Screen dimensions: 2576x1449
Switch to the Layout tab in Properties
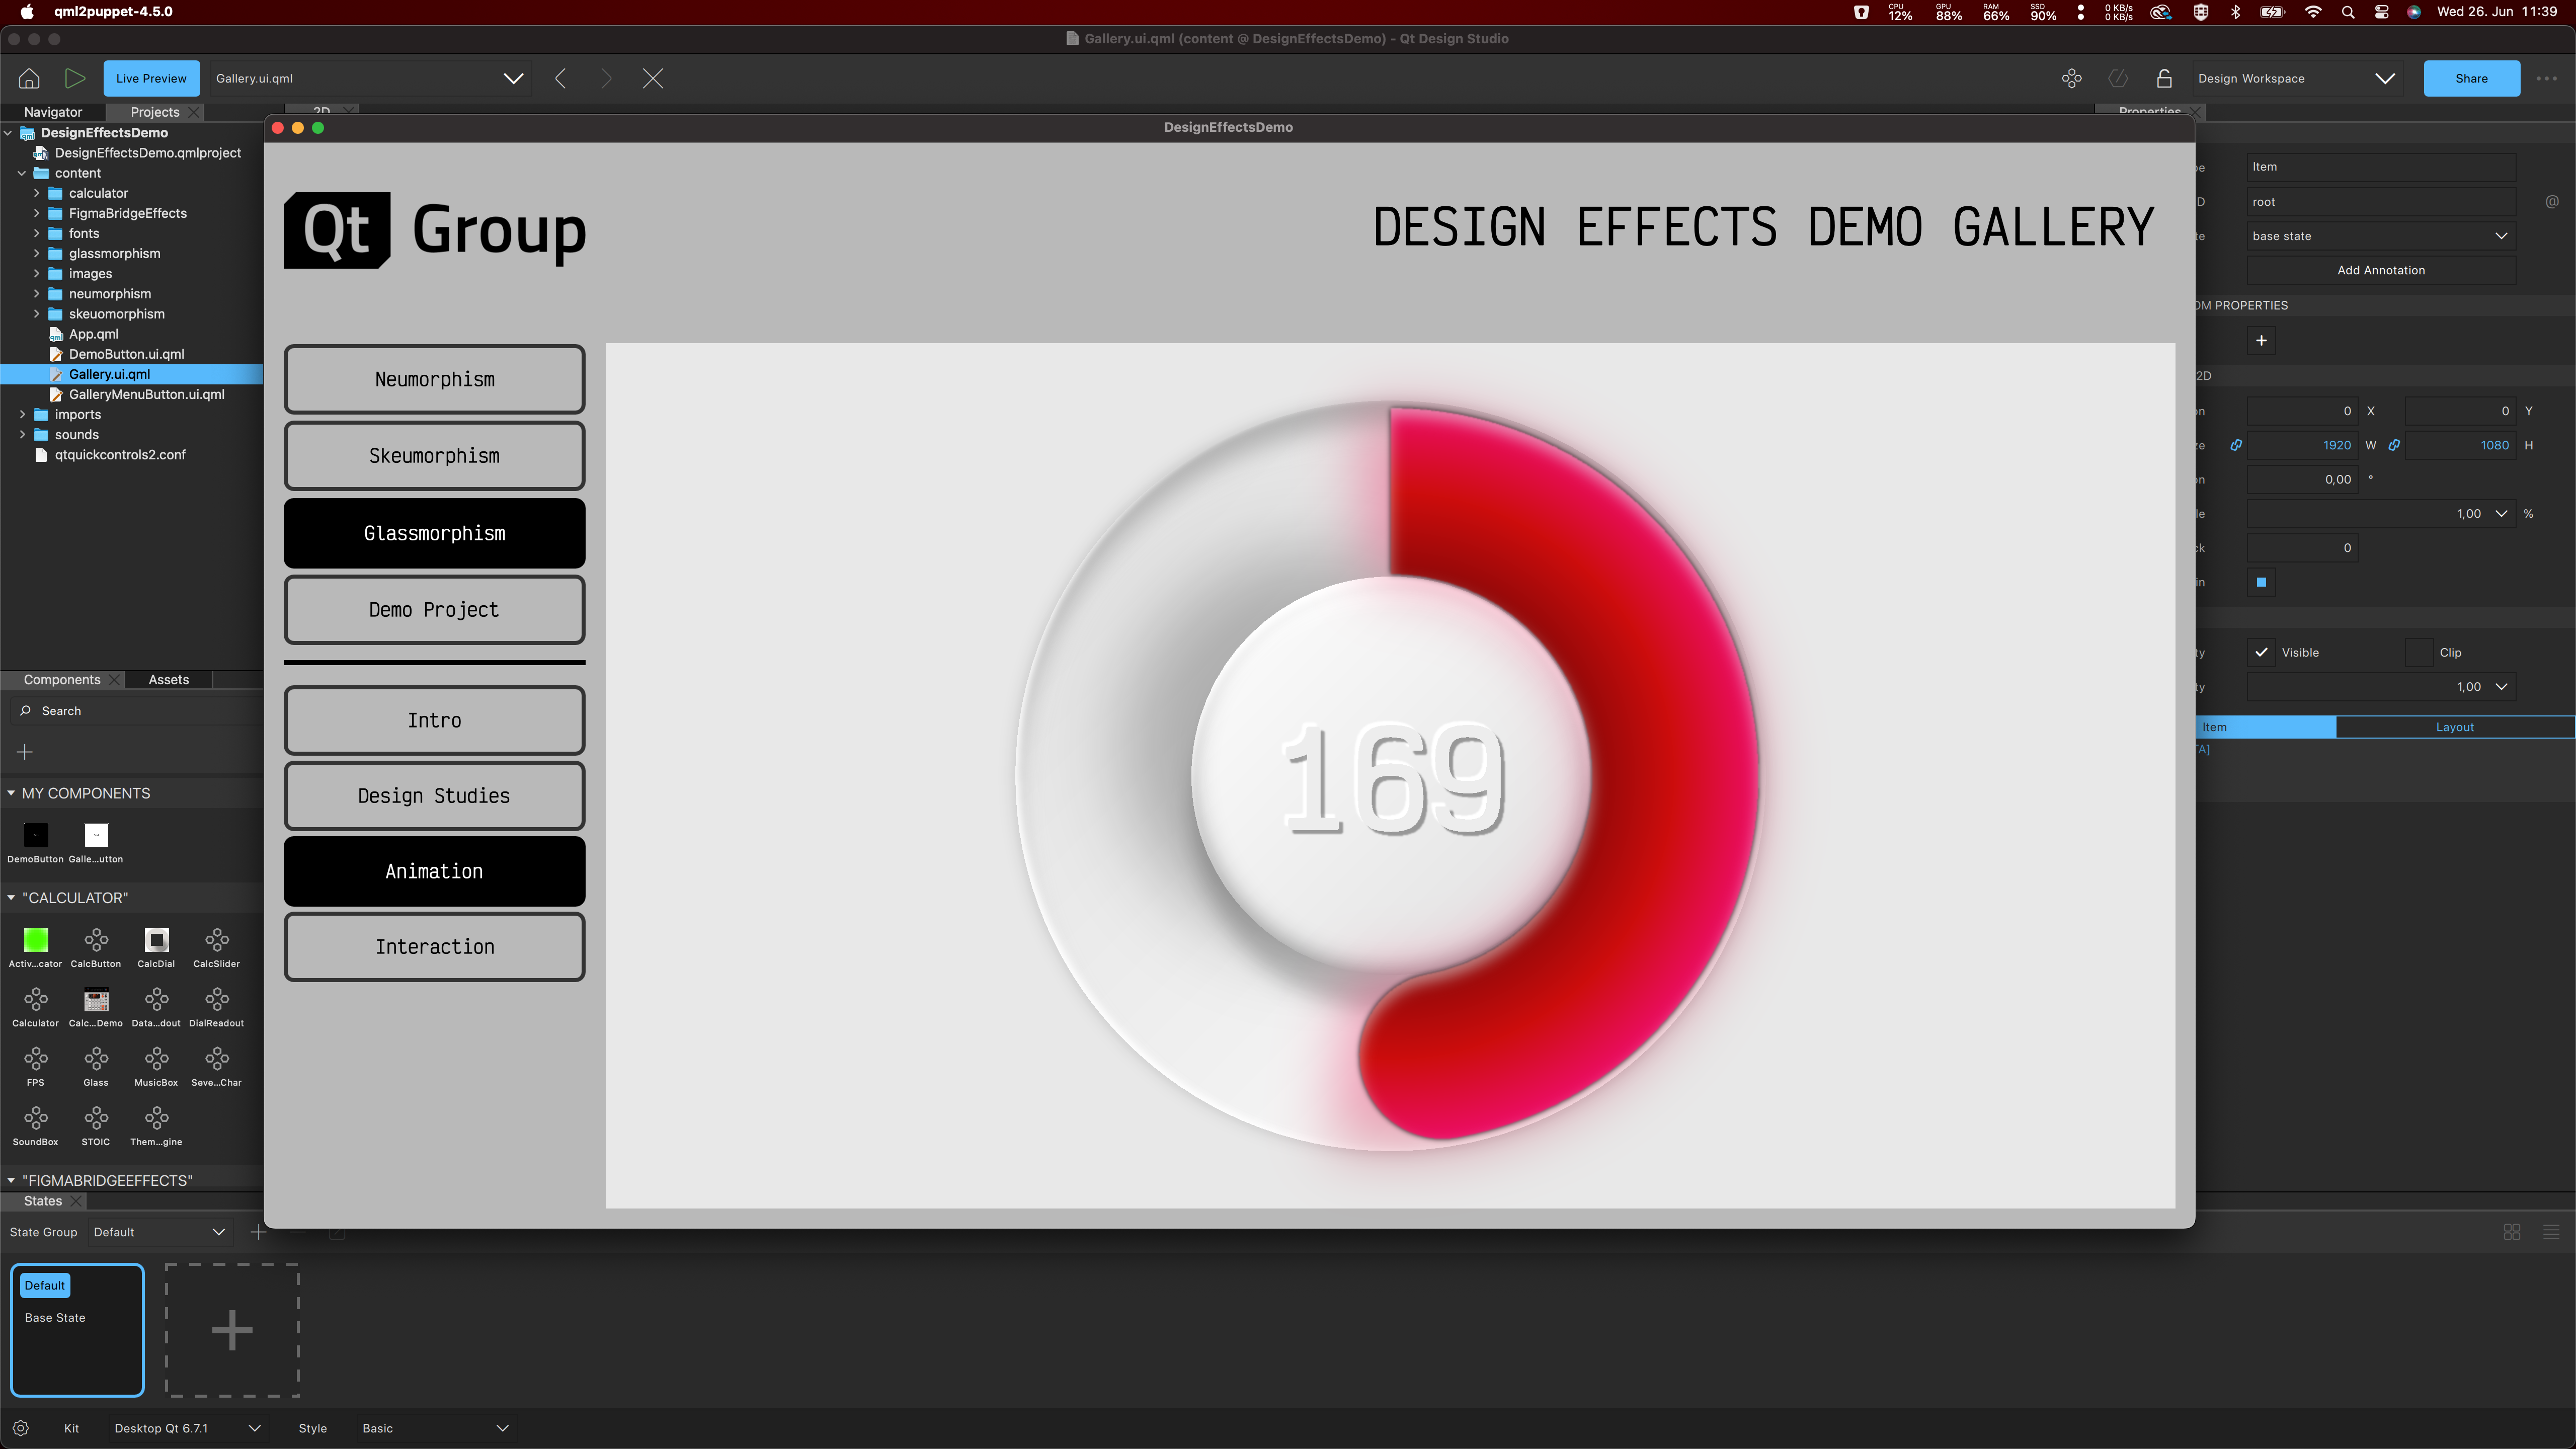pos(2455,727)
